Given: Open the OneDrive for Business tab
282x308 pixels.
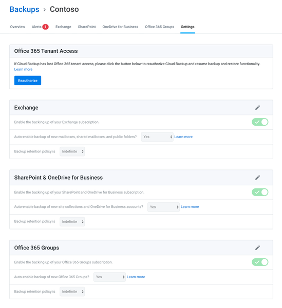Looking at the screenshot, I should pos(120,27).
